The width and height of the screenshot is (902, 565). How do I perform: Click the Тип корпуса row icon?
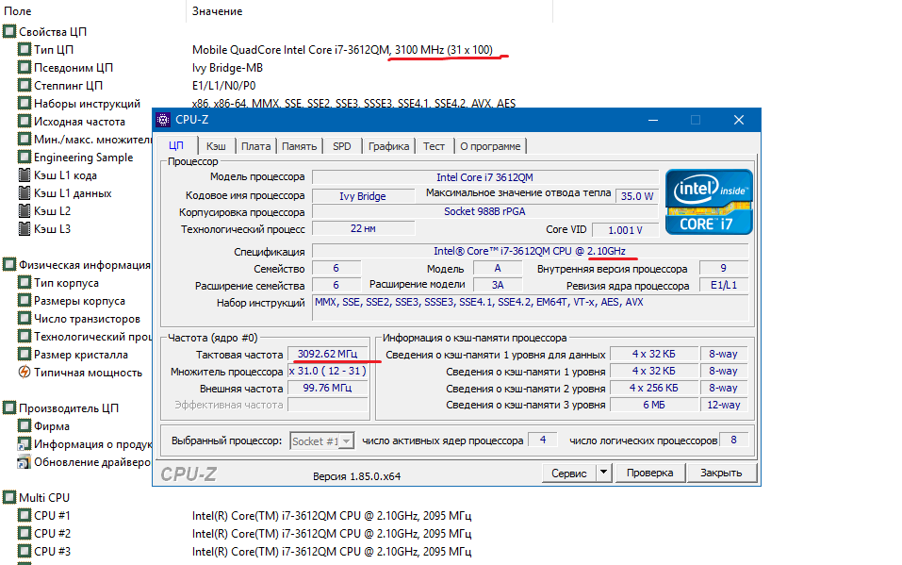[25, 282]
